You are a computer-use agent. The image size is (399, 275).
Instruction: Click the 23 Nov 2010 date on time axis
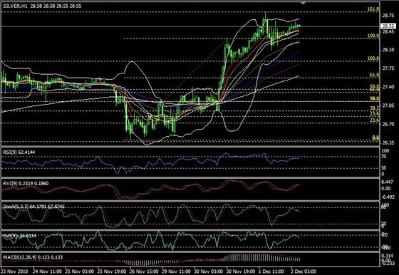pyautogui.click(x=15, y=271)
